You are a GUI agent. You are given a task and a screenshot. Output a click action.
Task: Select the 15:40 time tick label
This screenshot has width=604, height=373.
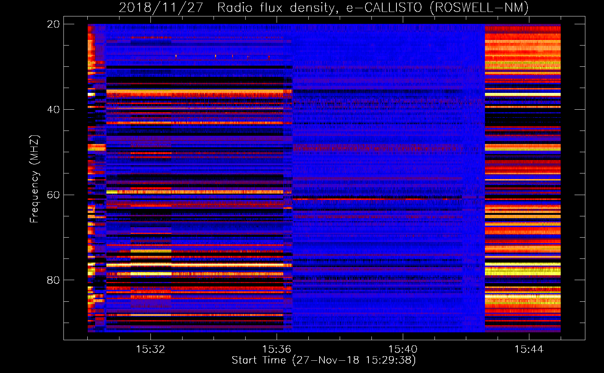coord(403,349)
